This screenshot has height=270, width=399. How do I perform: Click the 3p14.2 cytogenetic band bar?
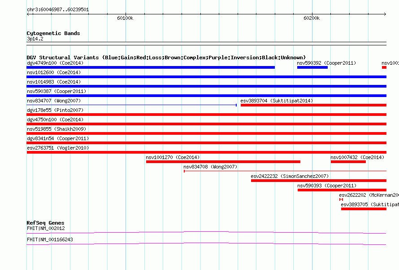tap(206, 44)
